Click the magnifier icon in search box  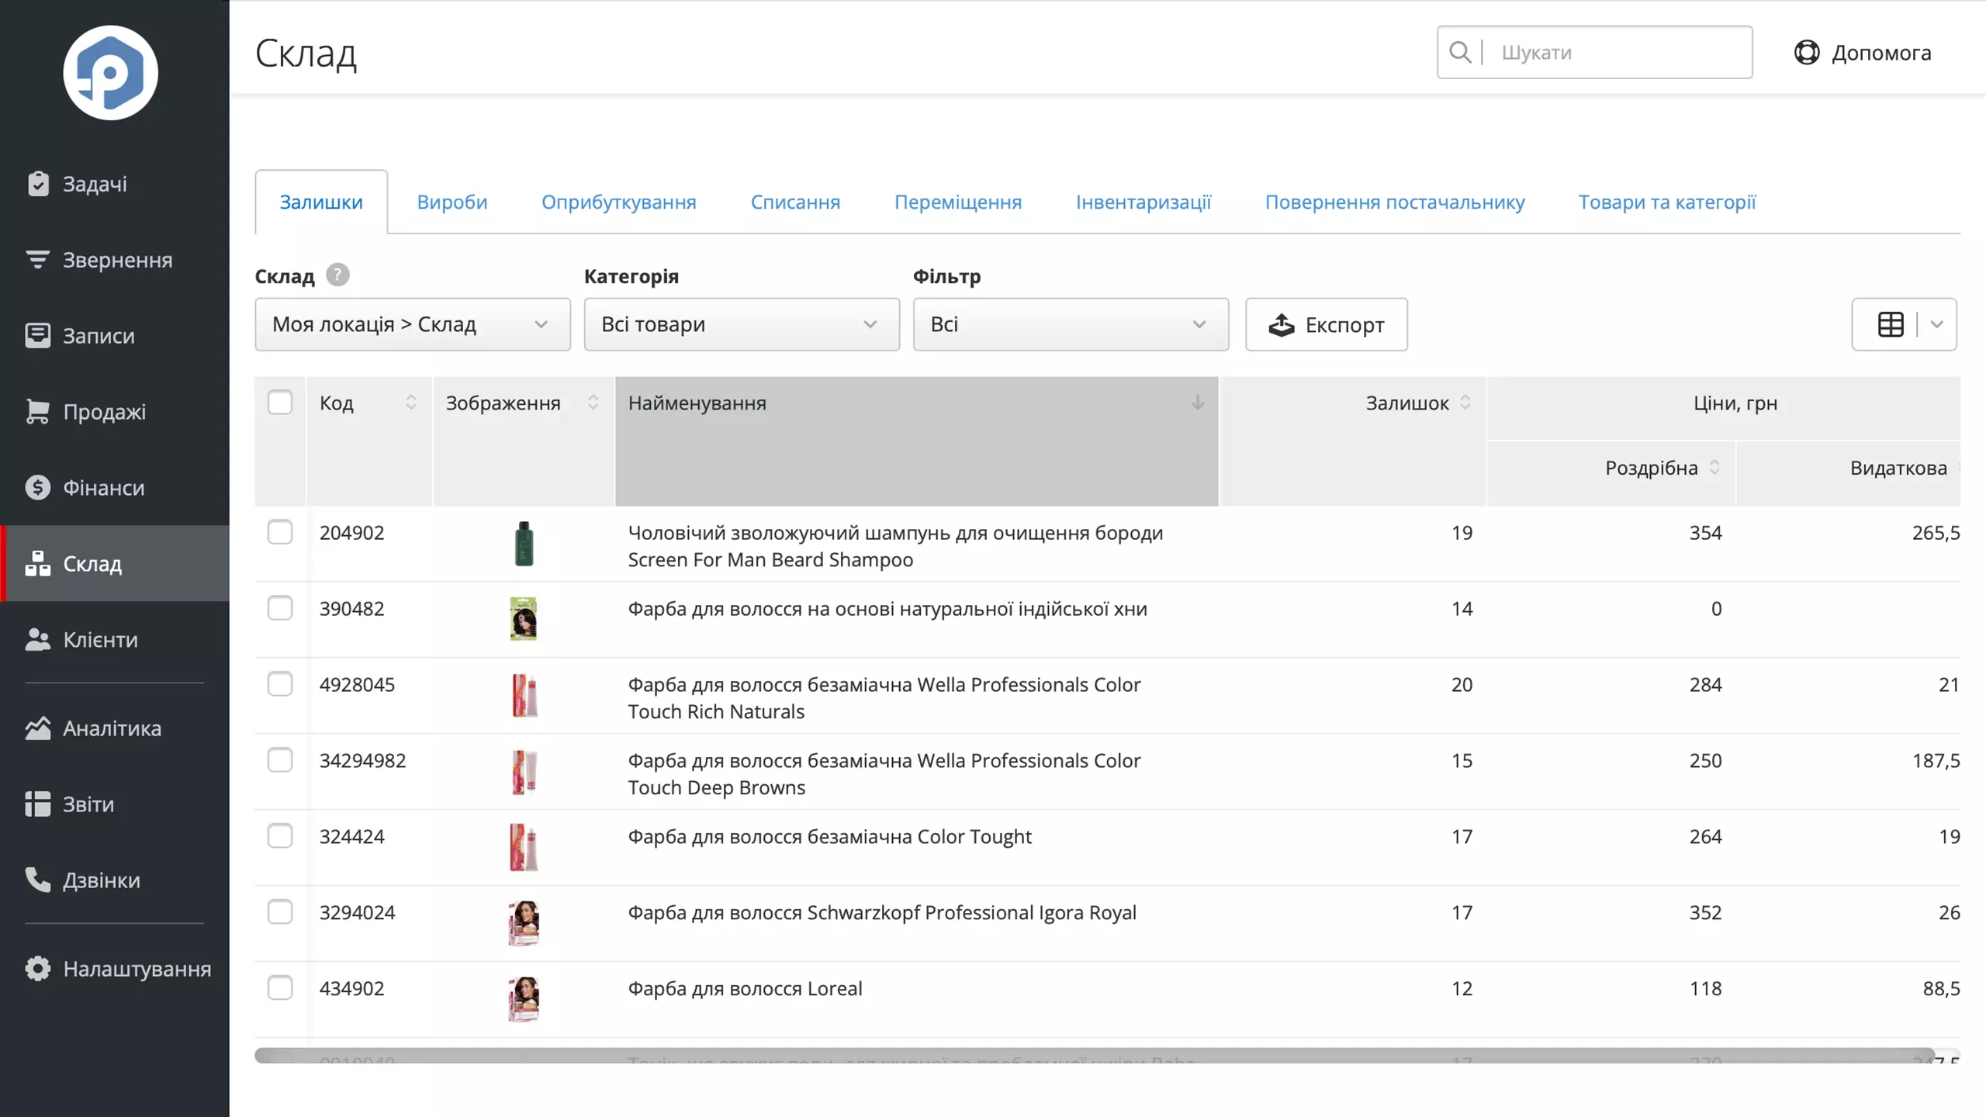(x=1460, y=52)
